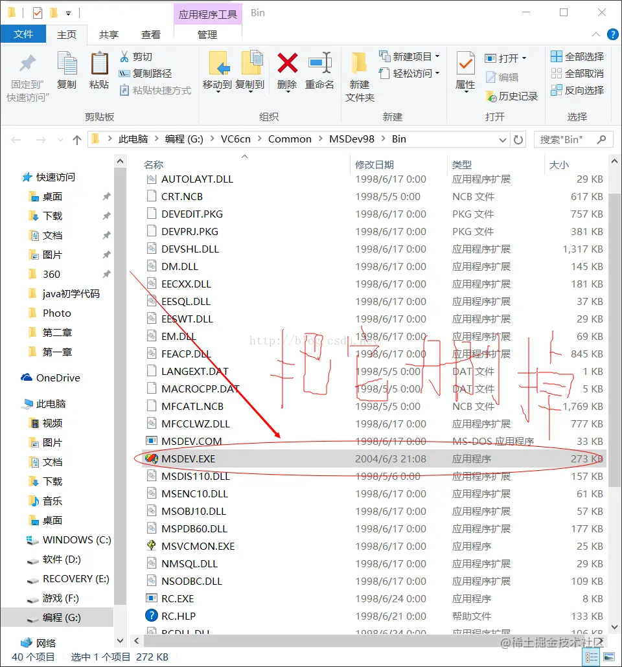Switch to large icons view in the status bar
The height and width of the screenshot is (667, 622).
[609, 657]
